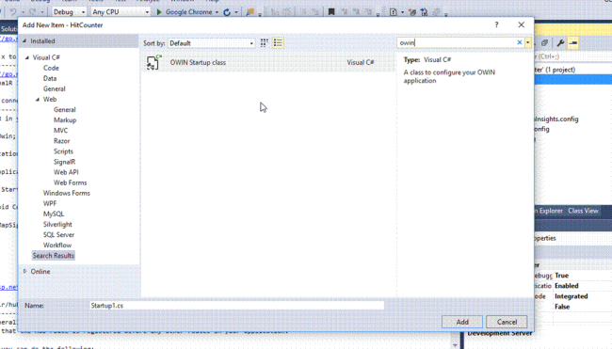Click the dialog help question mark

point(496,25)
